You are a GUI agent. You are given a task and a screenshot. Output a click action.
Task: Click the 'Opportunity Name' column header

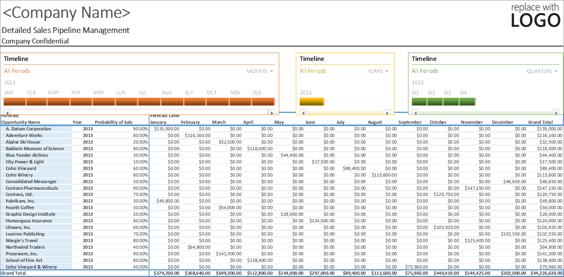coord(21,122)
